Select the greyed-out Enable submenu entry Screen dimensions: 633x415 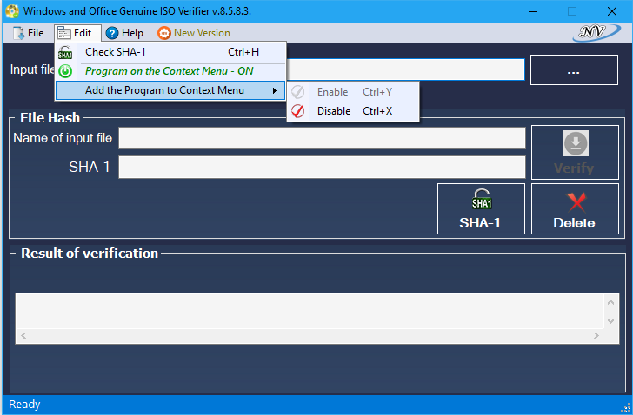(x=353, y=92)
